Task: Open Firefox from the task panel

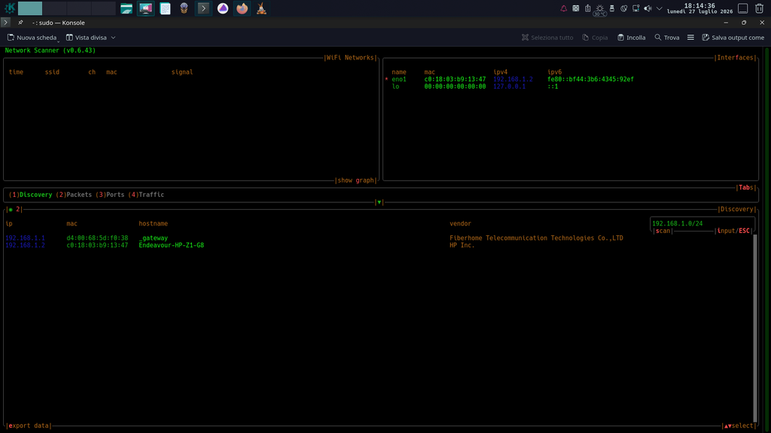Action: click(x=242, y=8)
